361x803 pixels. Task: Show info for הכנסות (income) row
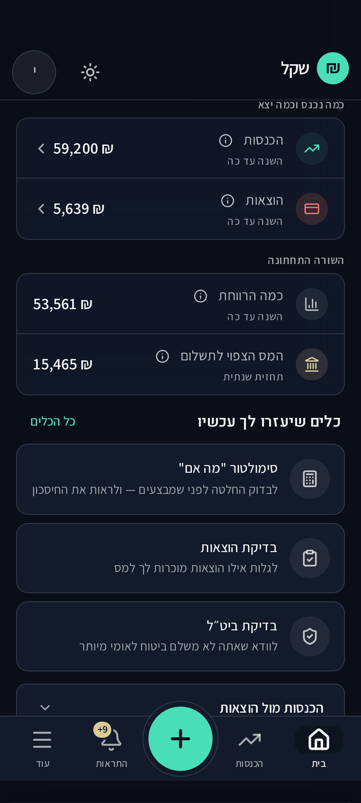[226, 141]
